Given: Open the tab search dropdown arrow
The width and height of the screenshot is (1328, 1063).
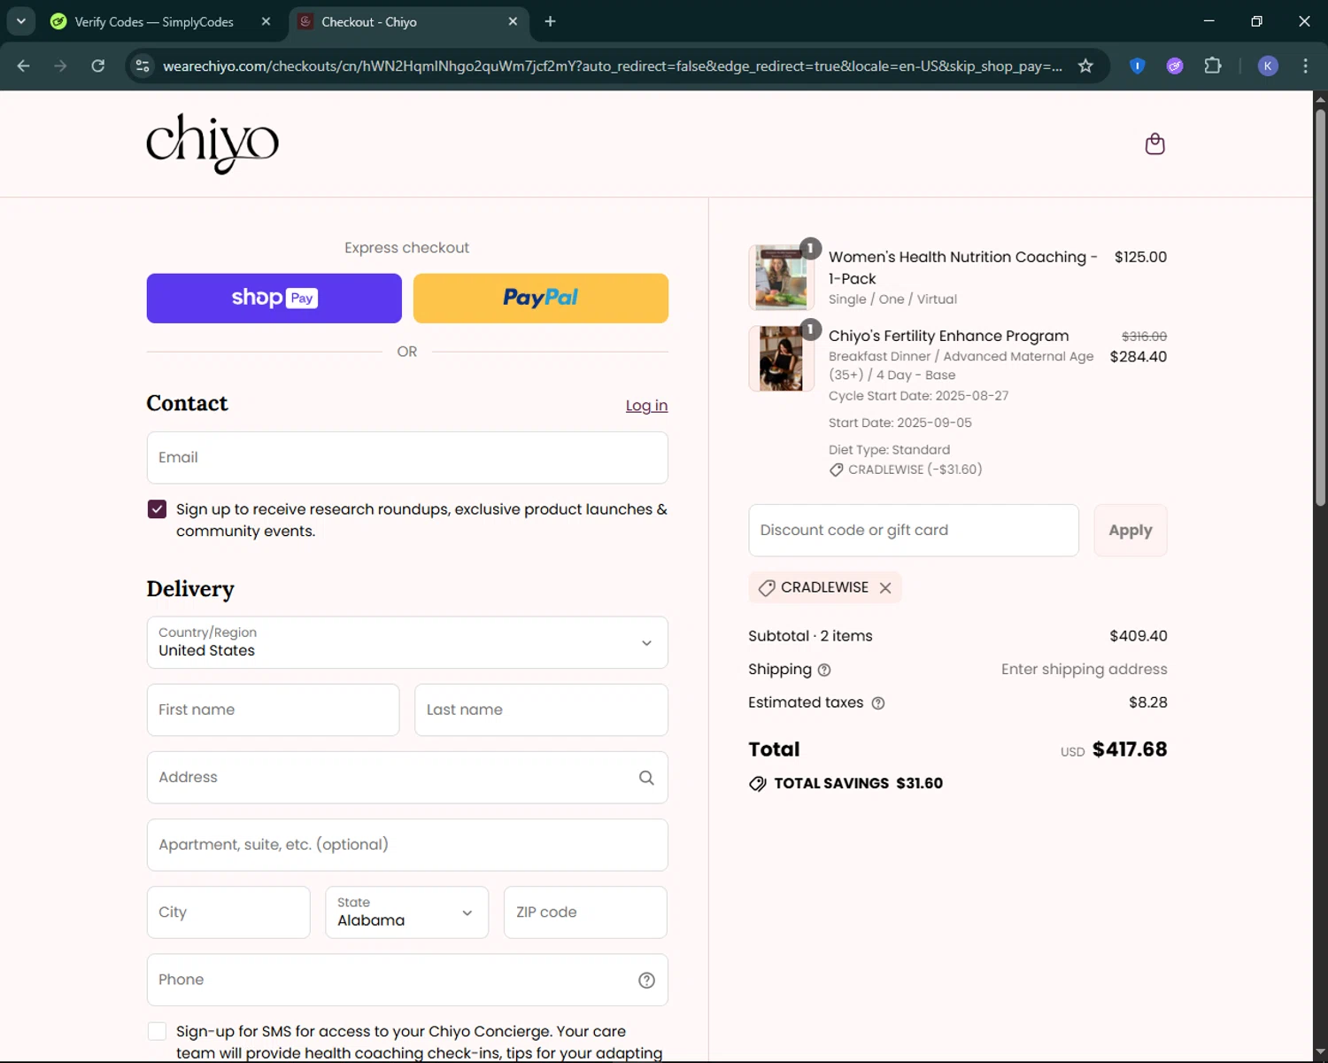Looking at the screenshot, I should tap(20, 21).
